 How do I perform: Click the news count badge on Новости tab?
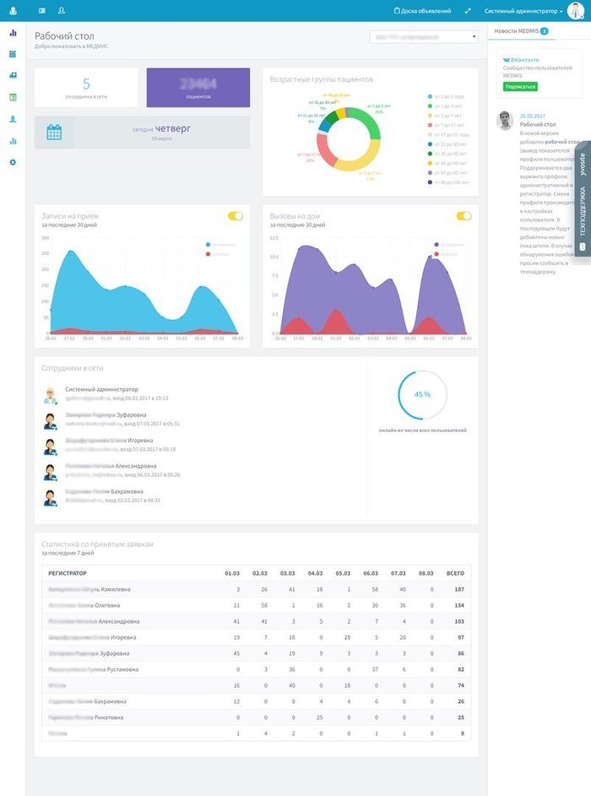click(544, 31)
